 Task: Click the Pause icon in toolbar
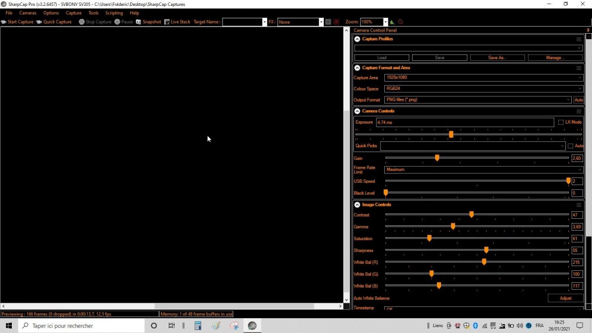point(117,22)
